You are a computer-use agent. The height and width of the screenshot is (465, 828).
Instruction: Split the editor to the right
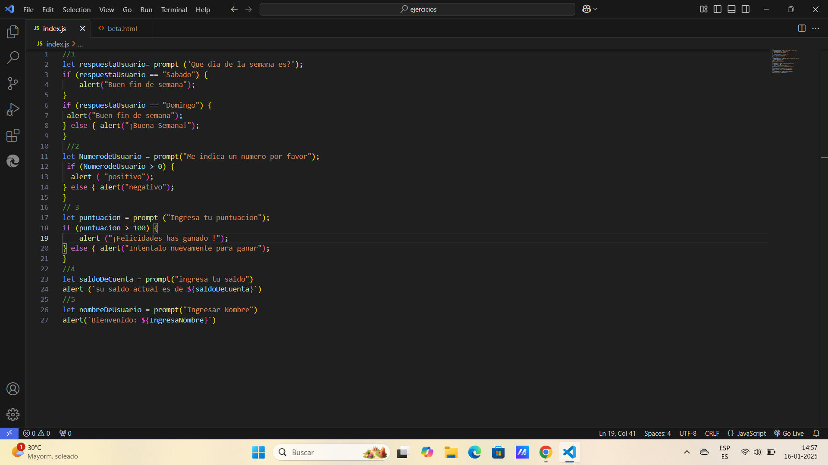pyautogui.click(x=802, y=28)
